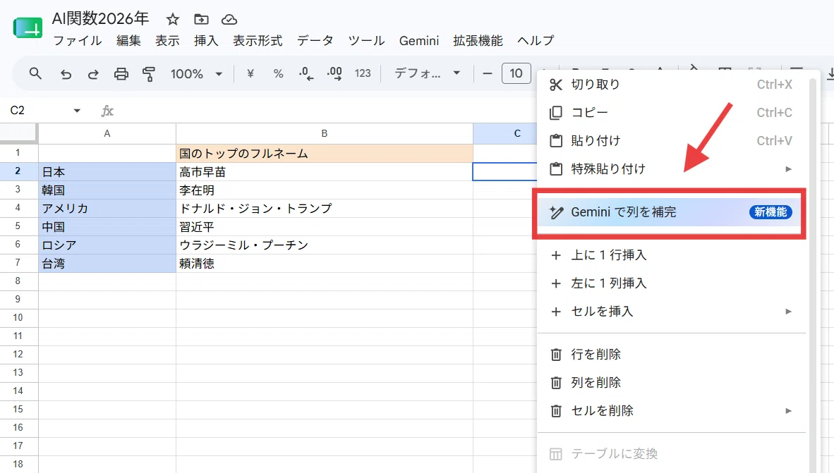
Task: Click the font size field showing 10
Action: [x=516, y=73]
